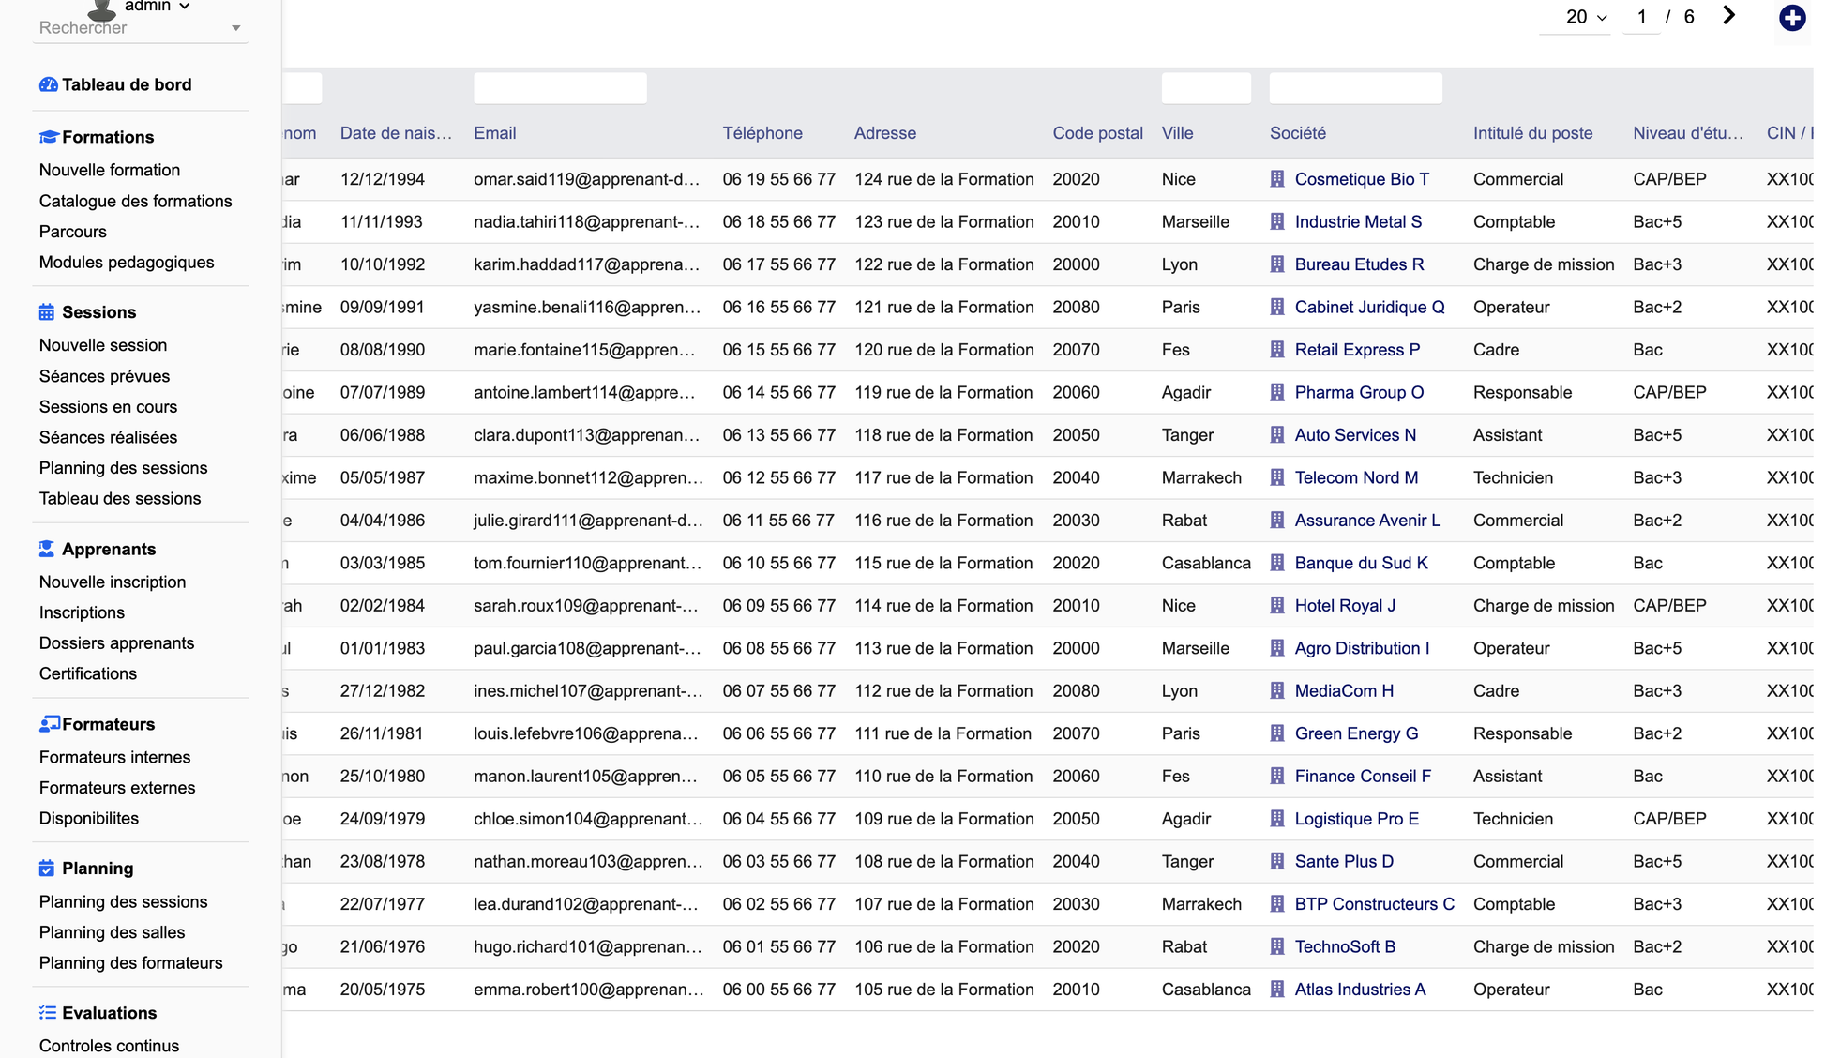Click building icon beside Green Energy G
This screenshot has height=1058, width=1825.
(1277, 734)
